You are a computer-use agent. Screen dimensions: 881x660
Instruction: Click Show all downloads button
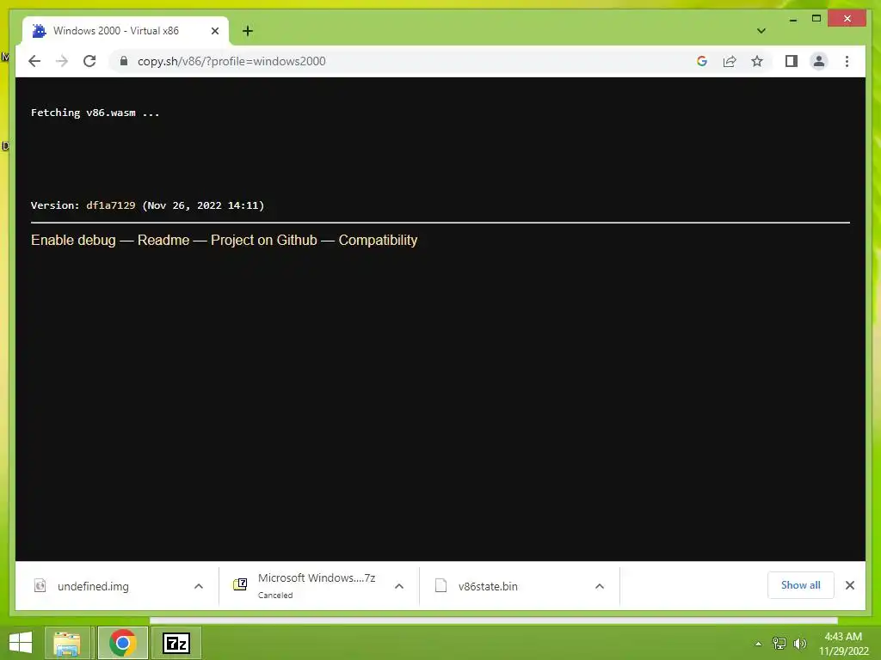tap(801, 585)
